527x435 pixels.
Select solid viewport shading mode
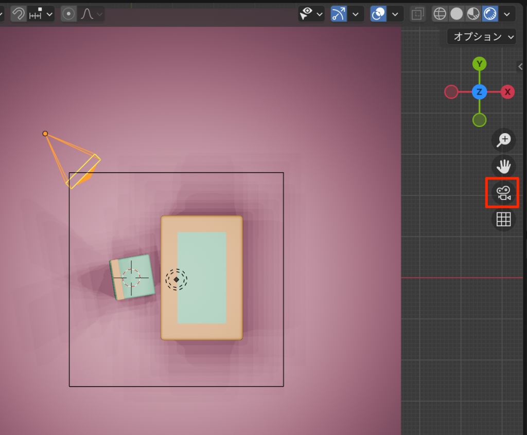pyautogui.click(x=456, y=13)
